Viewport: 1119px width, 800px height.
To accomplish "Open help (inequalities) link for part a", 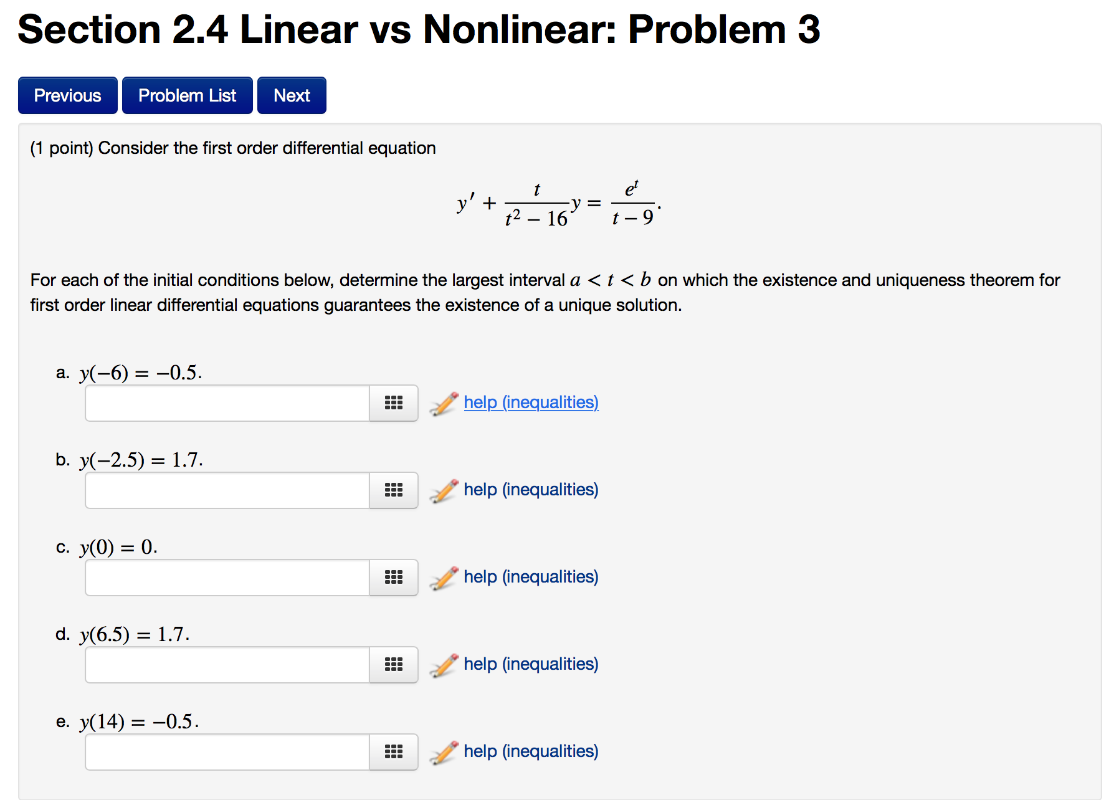I will 531,402.
